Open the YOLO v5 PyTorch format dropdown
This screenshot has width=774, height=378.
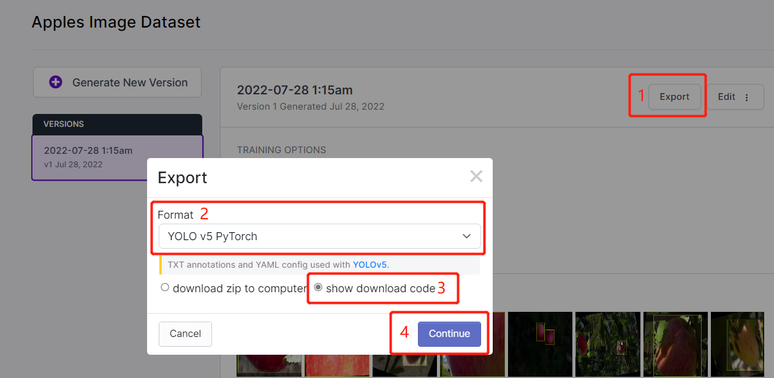319,236
